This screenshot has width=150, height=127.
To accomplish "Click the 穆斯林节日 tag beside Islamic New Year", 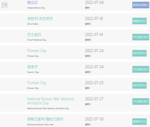I will tap(139, 122).
